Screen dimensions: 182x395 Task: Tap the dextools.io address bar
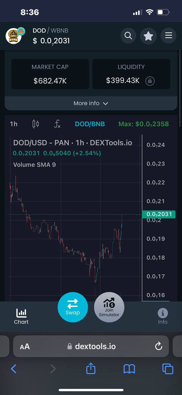coord(91,346)
